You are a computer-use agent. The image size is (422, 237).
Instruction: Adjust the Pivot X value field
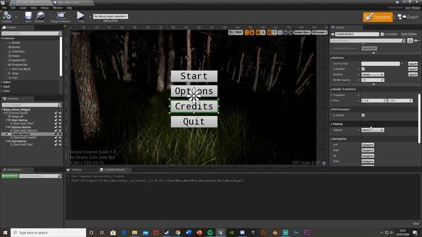(374, 101)
